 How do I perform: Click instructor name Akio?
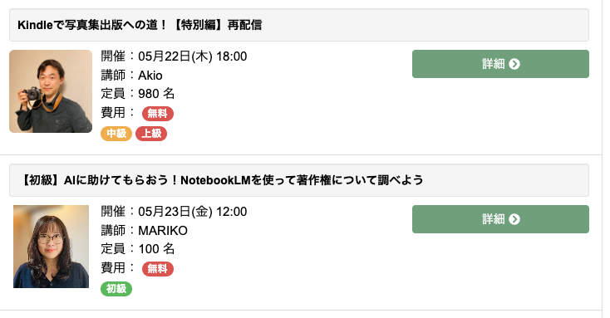click(150, 75)
